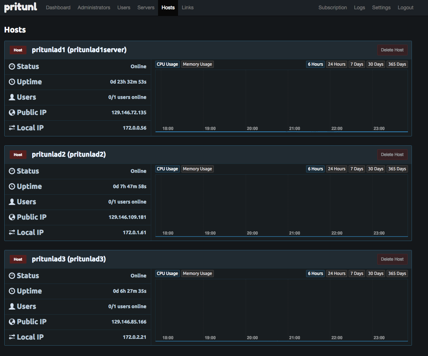This screenshot has width=428, height=356.
Task: Set pritunlad2 graph range to 7 Days
Action: [x=357, y=169]
